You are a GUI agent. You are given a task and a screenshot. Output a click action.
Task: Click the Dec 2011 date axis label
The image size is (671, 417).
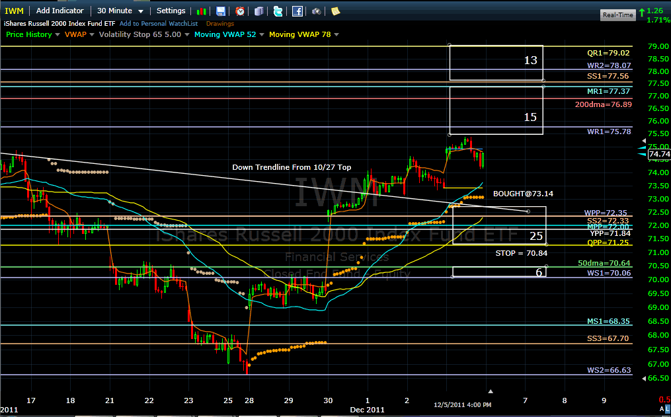point(367,409)
